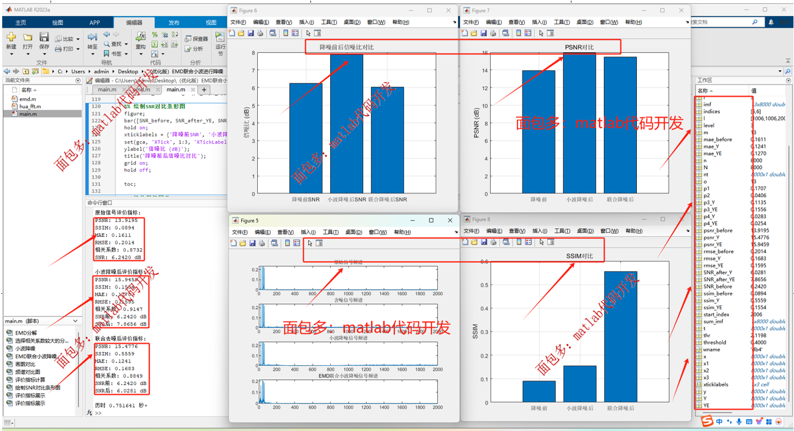
Task: Click the 重构 (Refactor) fx icon
Action: (x=141, y=36)
